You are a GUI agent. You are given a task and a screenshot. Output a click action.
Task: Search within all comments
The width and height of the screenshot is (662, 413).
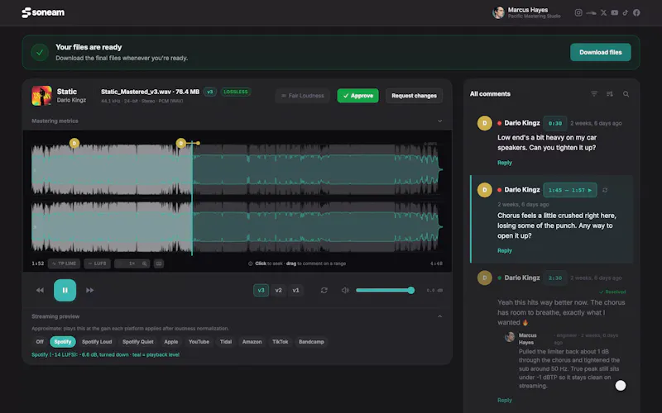(626, 93)
